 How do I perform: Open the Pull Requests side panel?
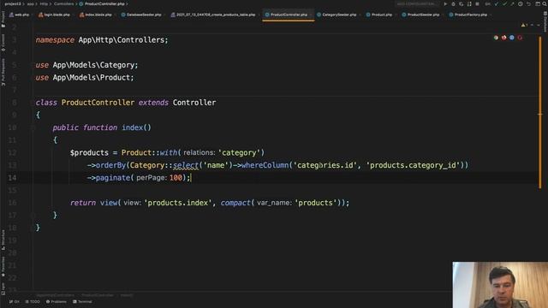[x=3, y=72]
